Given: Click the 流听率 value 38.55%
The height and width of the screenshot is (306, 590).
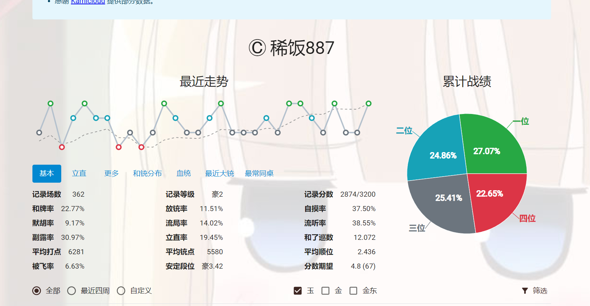Looking at the screenshot, I should coord(364,223).
